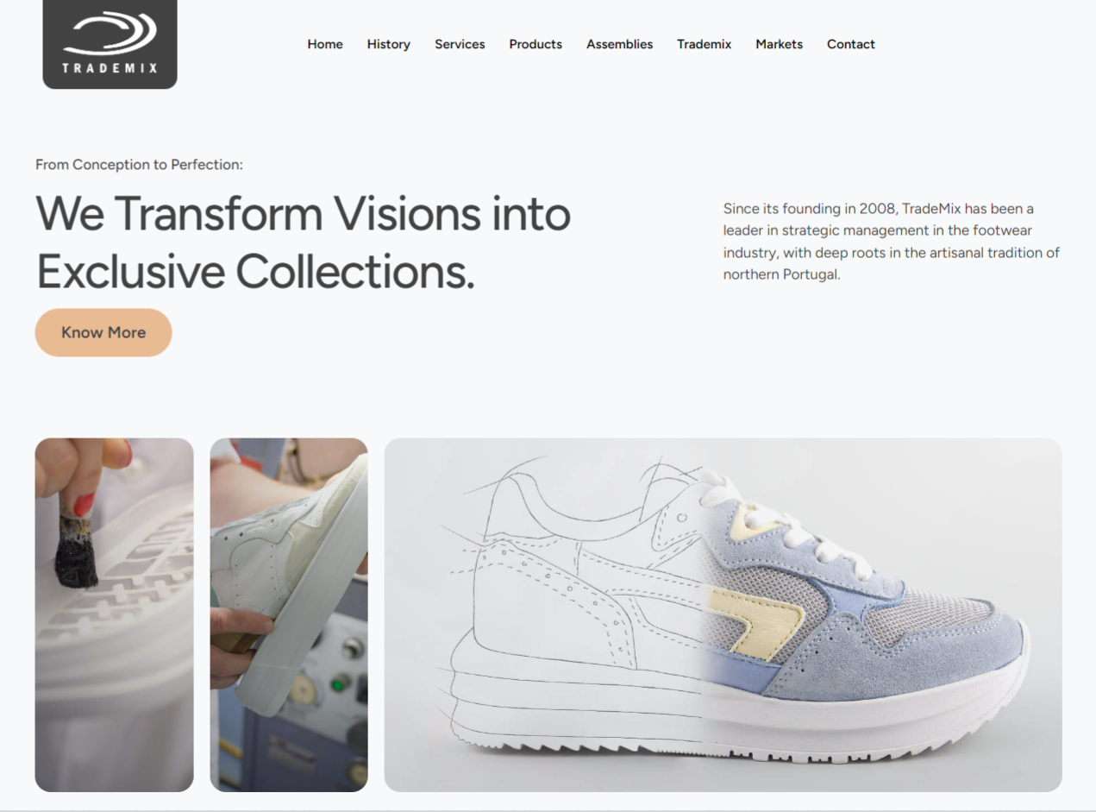
Task: Open the sole brushing glue photo
Action: [x=114, y=614]
